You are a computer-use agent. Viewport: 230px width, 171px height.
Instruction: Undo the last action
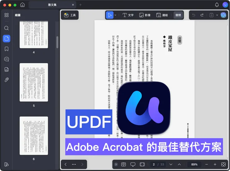[x=194, y=15]
